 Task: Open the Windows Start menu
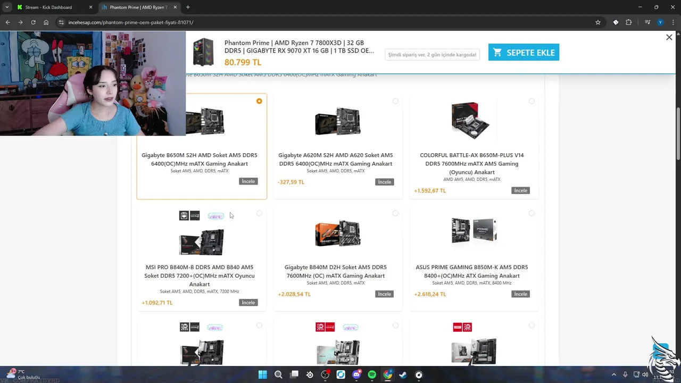coord(262,374)
